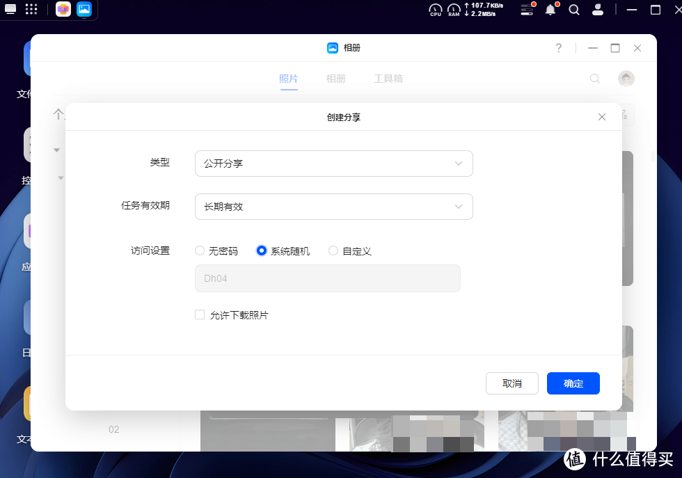Open the 任务有效期 validity dropdown

point(334,207)
